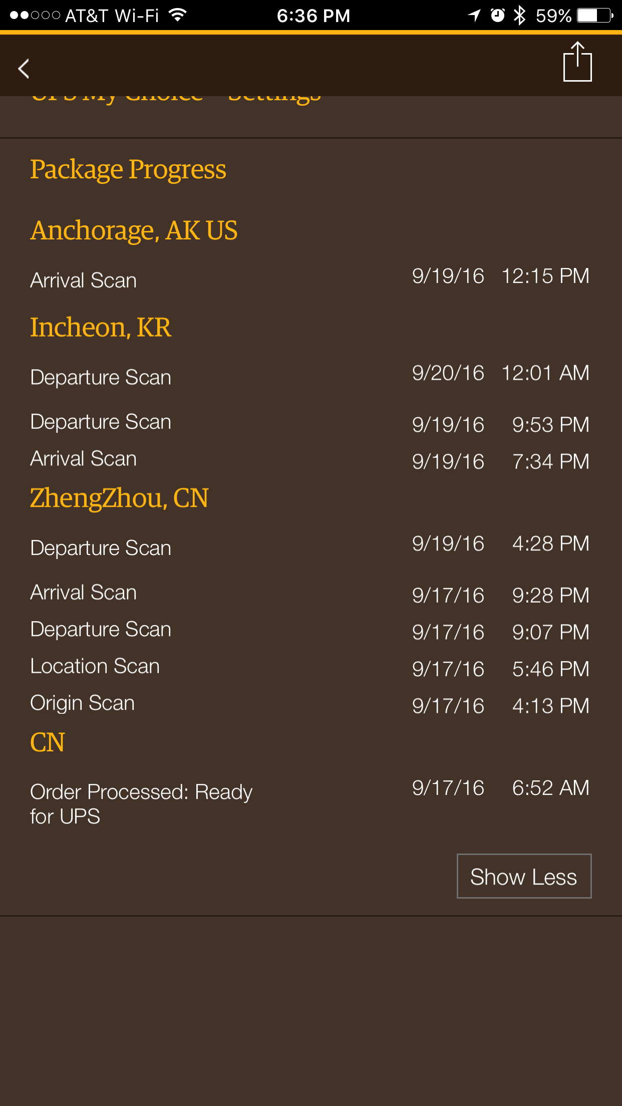Tap the Package Progress section title
The image size is (622, 1106).
point(128,170)
